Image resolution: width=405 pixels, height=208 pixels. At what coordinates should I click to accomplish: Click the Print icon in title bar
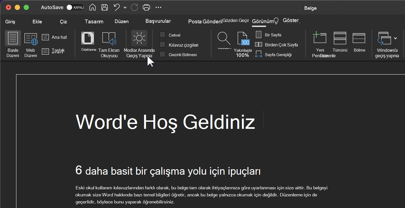point(146,7)
